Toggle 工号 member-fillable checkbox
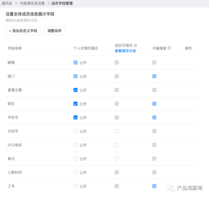 click(x=117, y=186)
